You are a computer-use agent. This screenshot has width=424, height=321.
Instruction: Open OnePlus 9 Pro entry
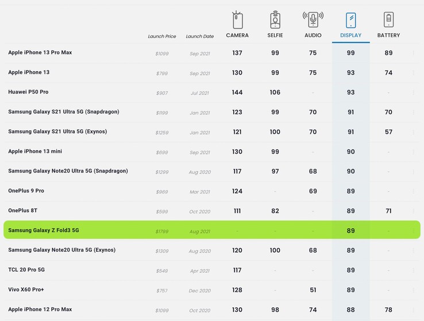click(x=26, y=191)
